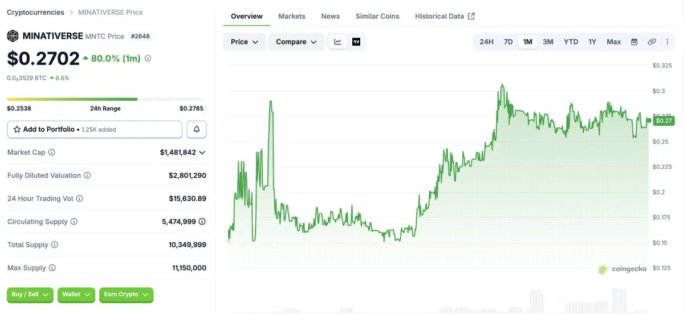This screenshot has height=314, width=684.
Task: Click the 11,150,000 max supply value
Action: click(189, 268)
